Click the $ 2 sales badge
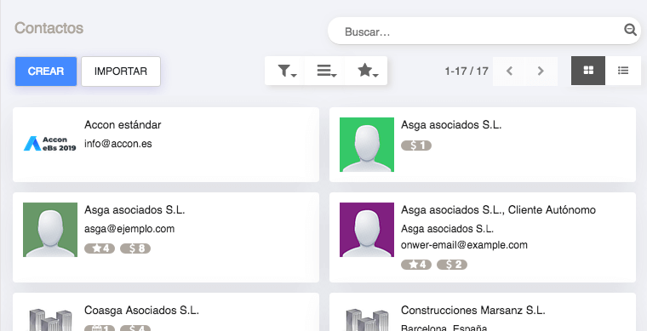647x331 pixels. [452, 265]
